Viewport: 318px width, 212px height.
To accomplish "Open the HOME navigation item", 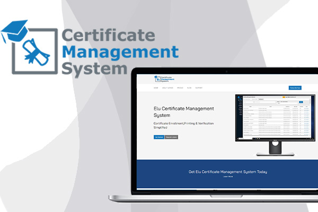I will (156, 88).
